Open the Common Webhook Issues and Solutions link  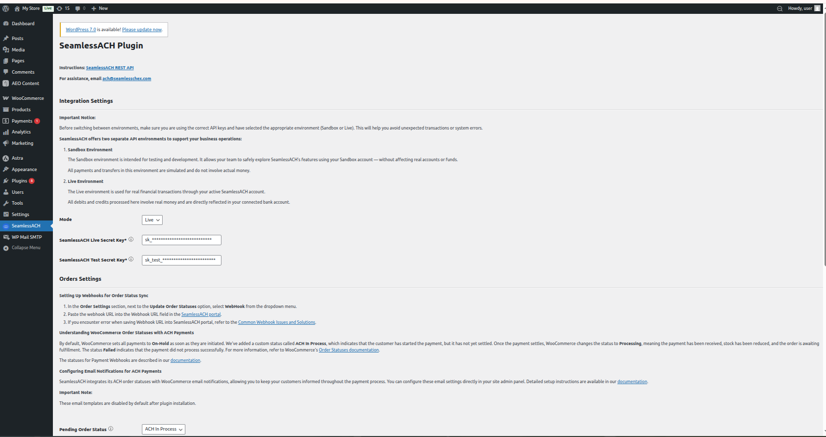276,322
